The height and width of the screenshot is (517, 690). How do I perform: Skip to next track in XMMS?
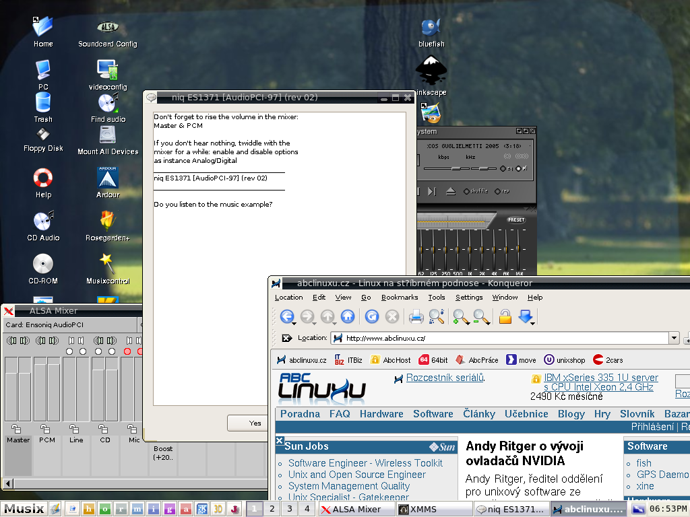click(432, 191)
